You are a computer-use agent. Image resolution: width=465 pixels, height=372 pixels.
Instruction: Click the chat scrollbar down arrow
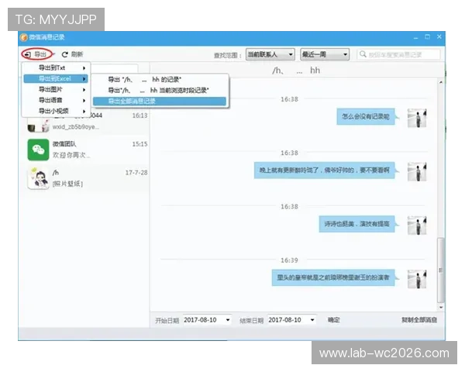tap(441, 308)
